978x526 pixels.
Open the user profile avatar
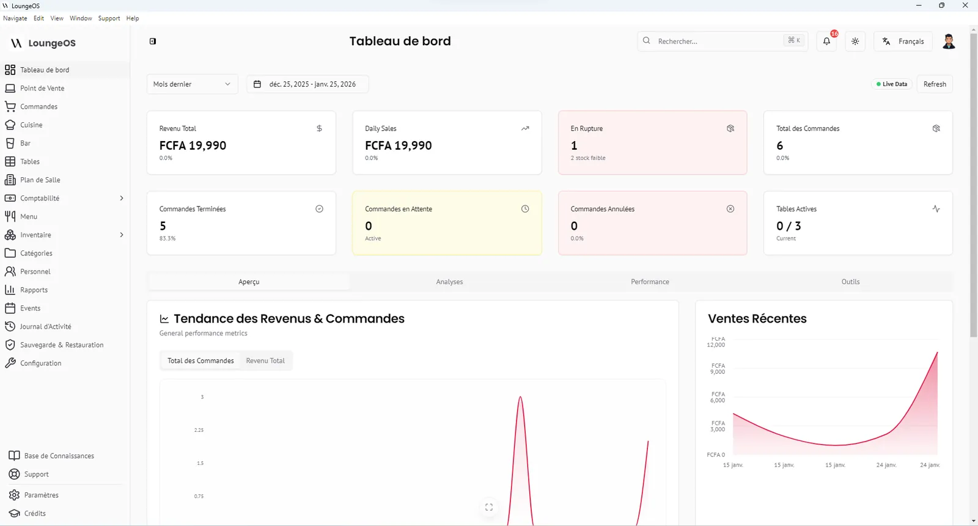click(949, 42)
